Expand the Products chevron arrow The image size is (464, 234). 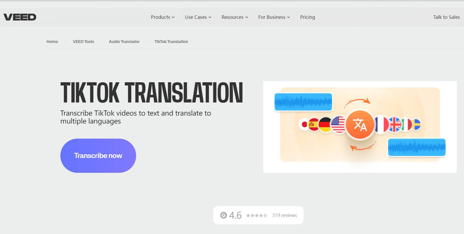coord(173,17)
